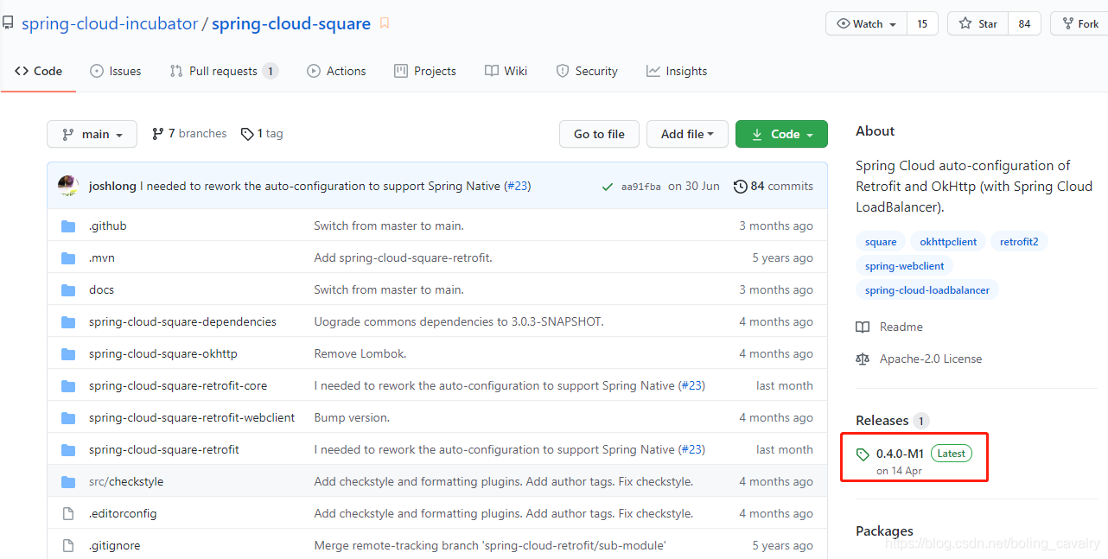Image resolution: width=1108 pixels, height=559 pixels.
Task: Go to the Actions tab
Action: pyautogui.click(x=336, y=71)
